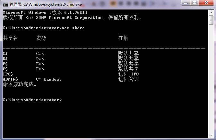The width and height of the screenshot is (216, 140).
Task: Click the 'net share' command text
Action: (x=73, y=28)
